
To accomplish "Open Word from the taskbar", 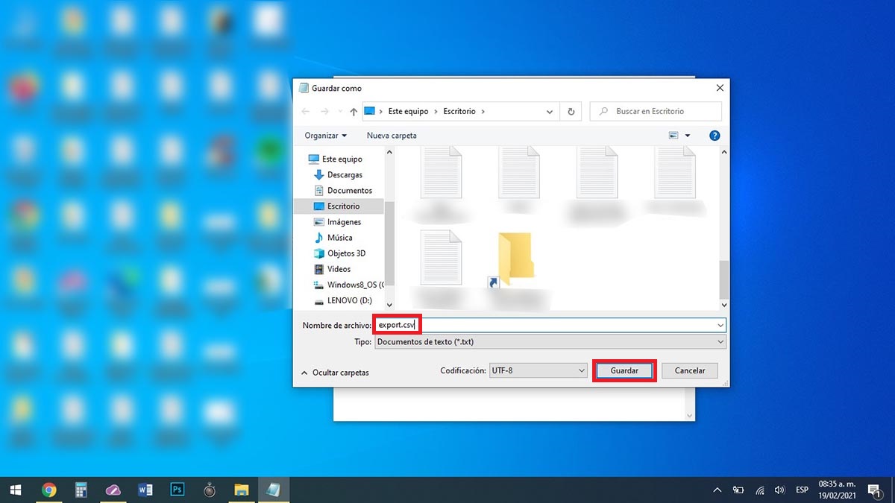I will point(145,490).
